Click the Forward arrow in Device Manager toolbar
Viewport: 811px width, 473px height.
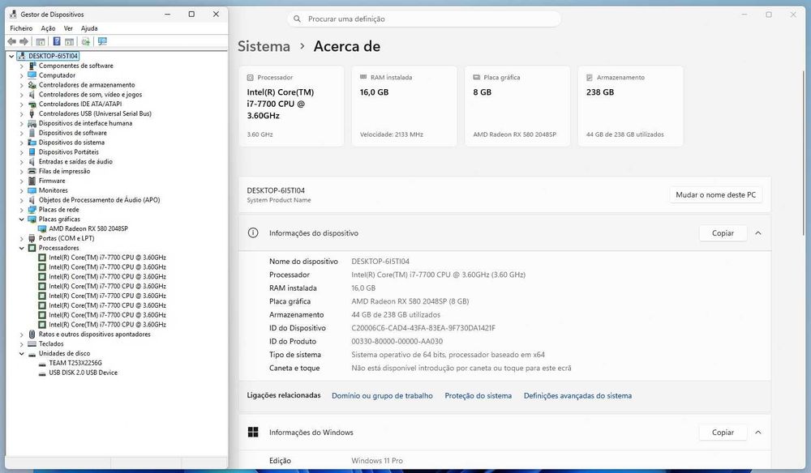pos(24,41)
